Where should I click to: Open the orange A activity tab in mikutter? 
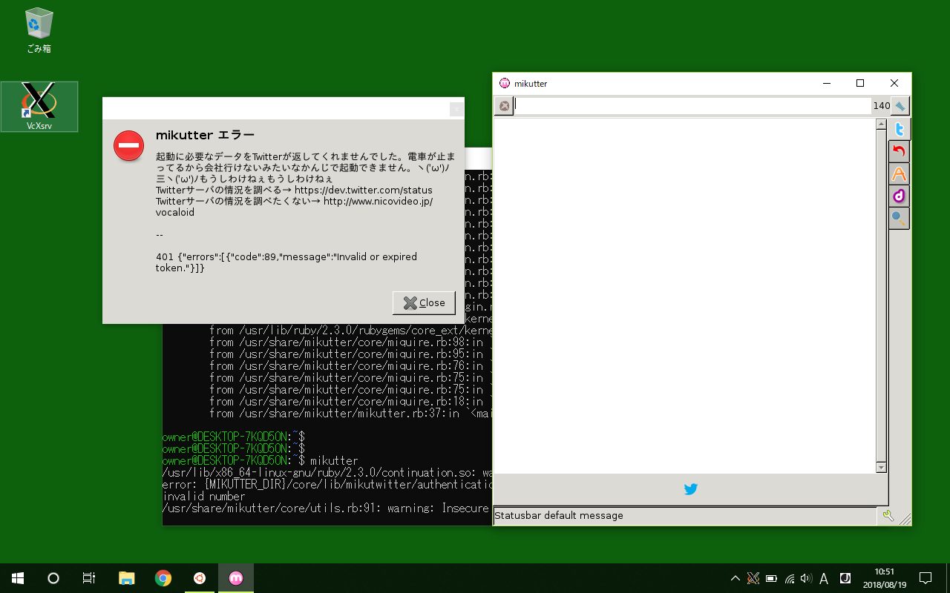coord(899,174)
